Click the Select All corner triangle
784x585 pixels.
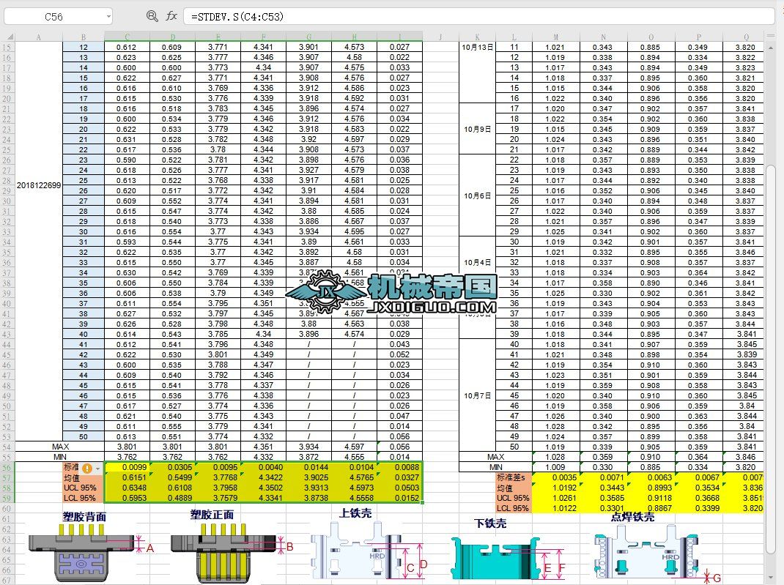[x=10, y=37]
